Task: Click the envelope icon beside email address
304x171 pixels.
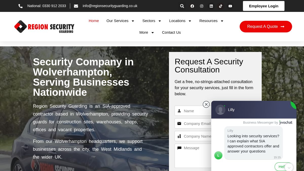Action: point(76,6)
